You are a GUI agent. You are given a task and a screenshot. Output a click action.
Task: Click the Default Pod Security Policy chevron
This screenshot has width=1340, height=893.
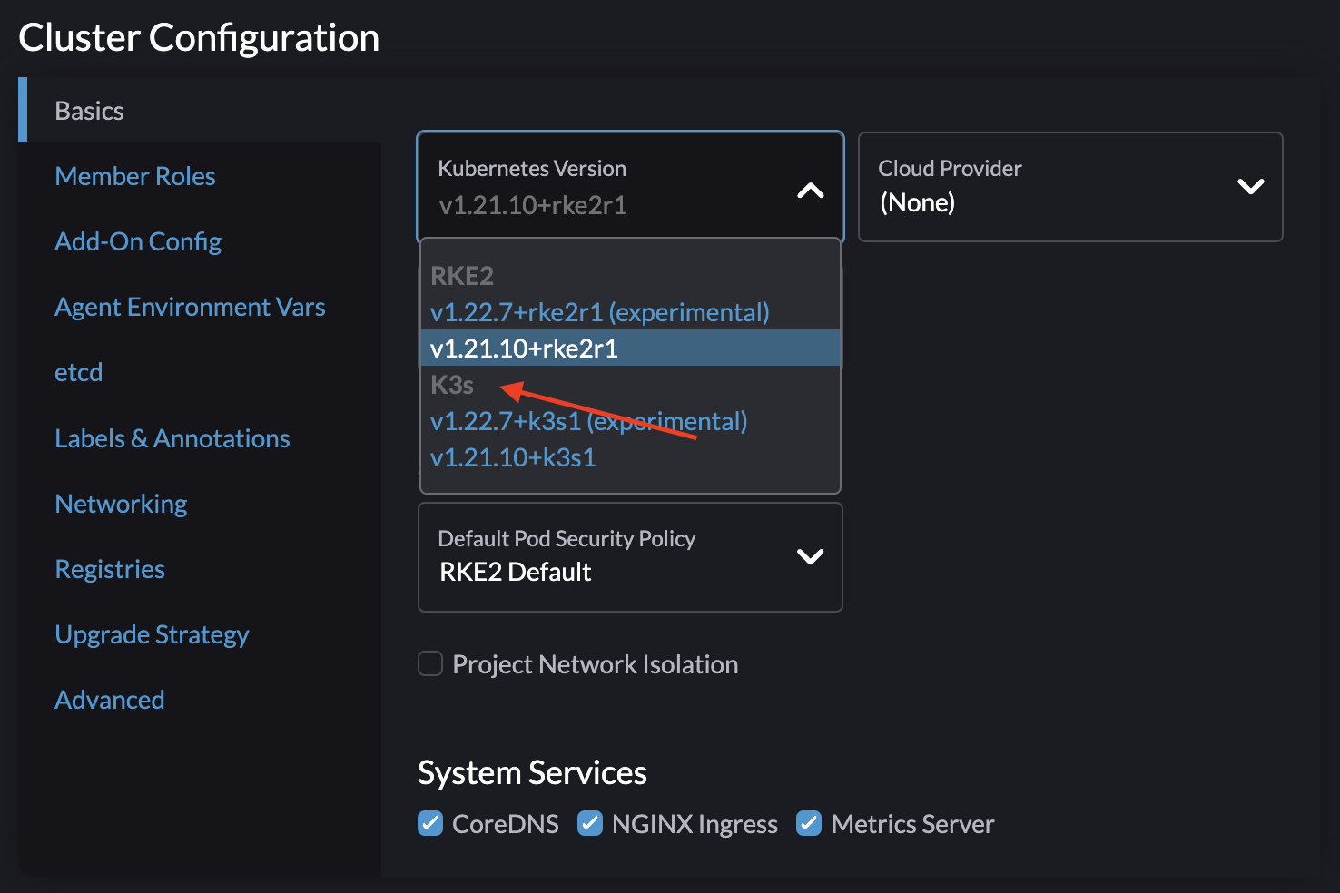[809, 557]
